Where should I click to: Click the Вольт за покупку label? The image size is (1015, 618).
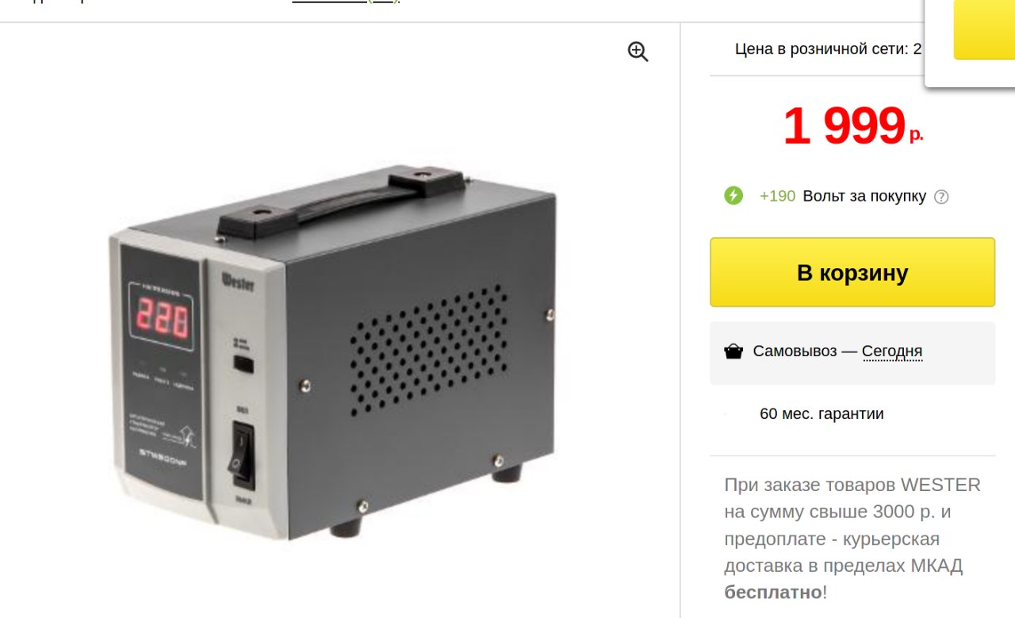pyautogui.click(x=864, y=196)
